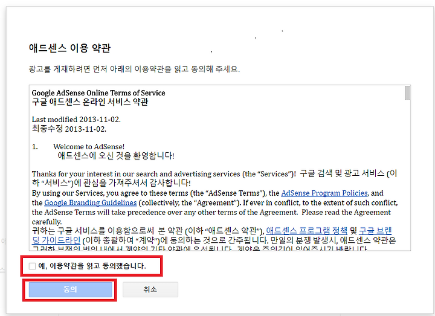Click the 'Thanks for your interest' sentence
The height and width of the screenshot is (316, 435).
point(164,174)
